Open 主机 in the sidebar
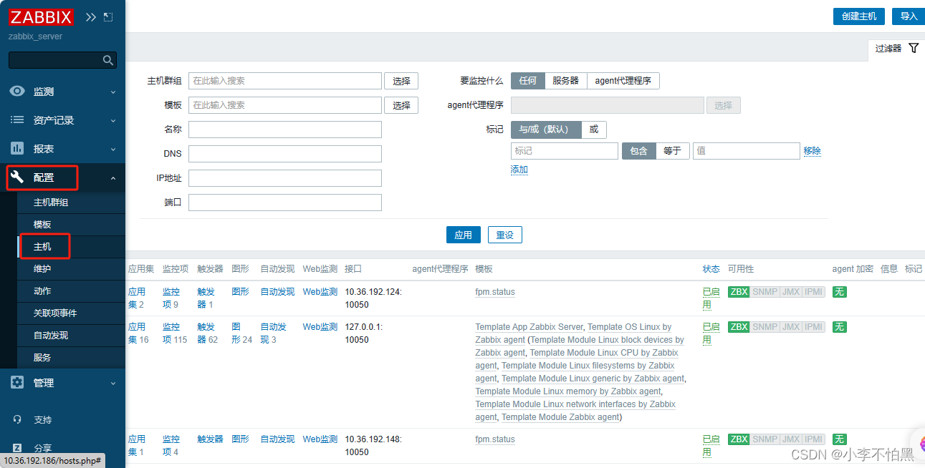The width and height of the screenshot is (925, 468). point(42,247)
